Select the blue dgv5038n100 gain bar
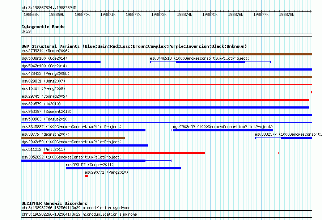Screen dimensions: 322x220 pos(61,62)
